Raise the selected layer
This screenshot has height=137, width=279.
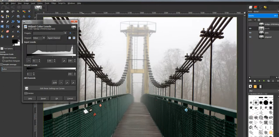tap(259, 81)
